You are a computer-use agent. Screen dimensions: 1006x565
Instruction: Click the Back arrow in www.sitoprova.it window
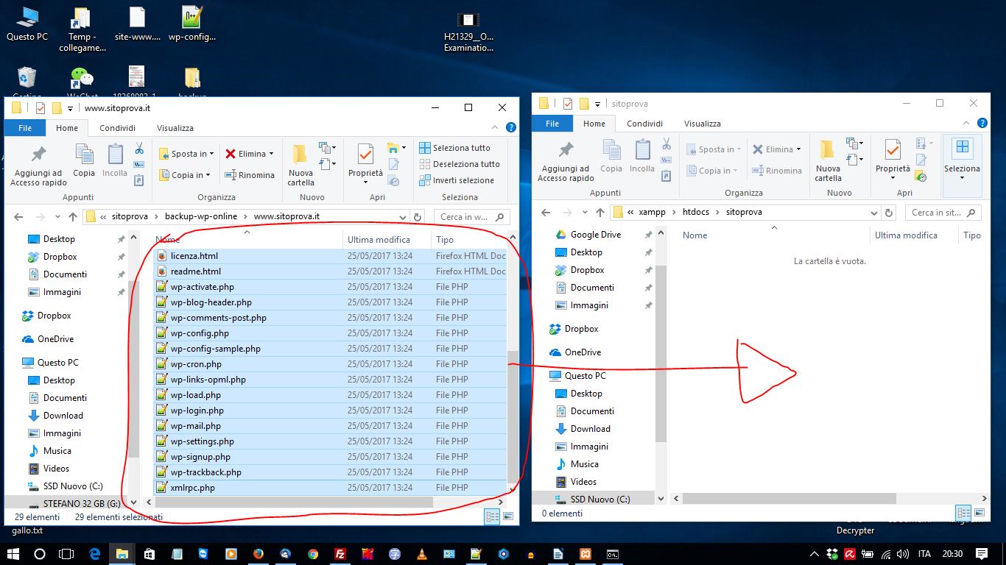18,217
